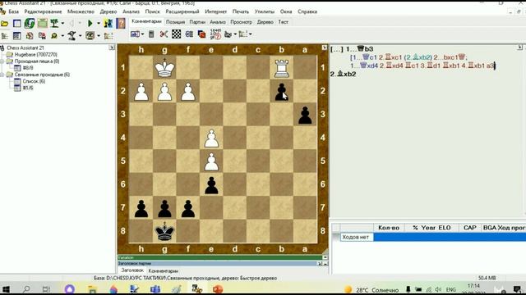
Task: Open dropdown arrow beside green play button
Action: (x=99, y=24)
